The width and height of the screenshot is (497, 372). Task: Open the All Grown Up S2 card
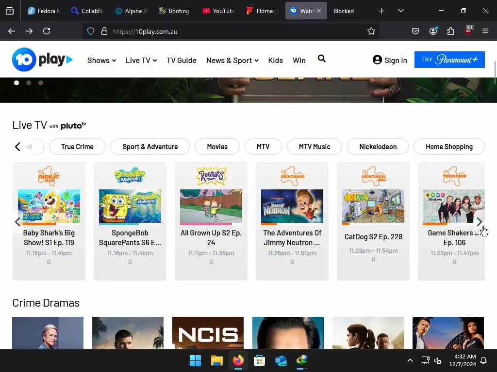click(211, 221)
